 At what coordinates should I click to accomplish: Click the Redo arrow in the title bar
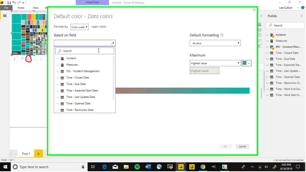tap(19, 3)
